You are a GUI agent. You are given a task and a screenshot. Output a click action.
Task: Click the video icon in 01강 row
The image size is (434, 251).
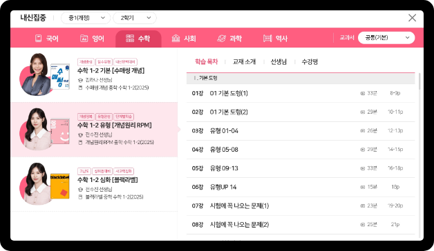363,93
